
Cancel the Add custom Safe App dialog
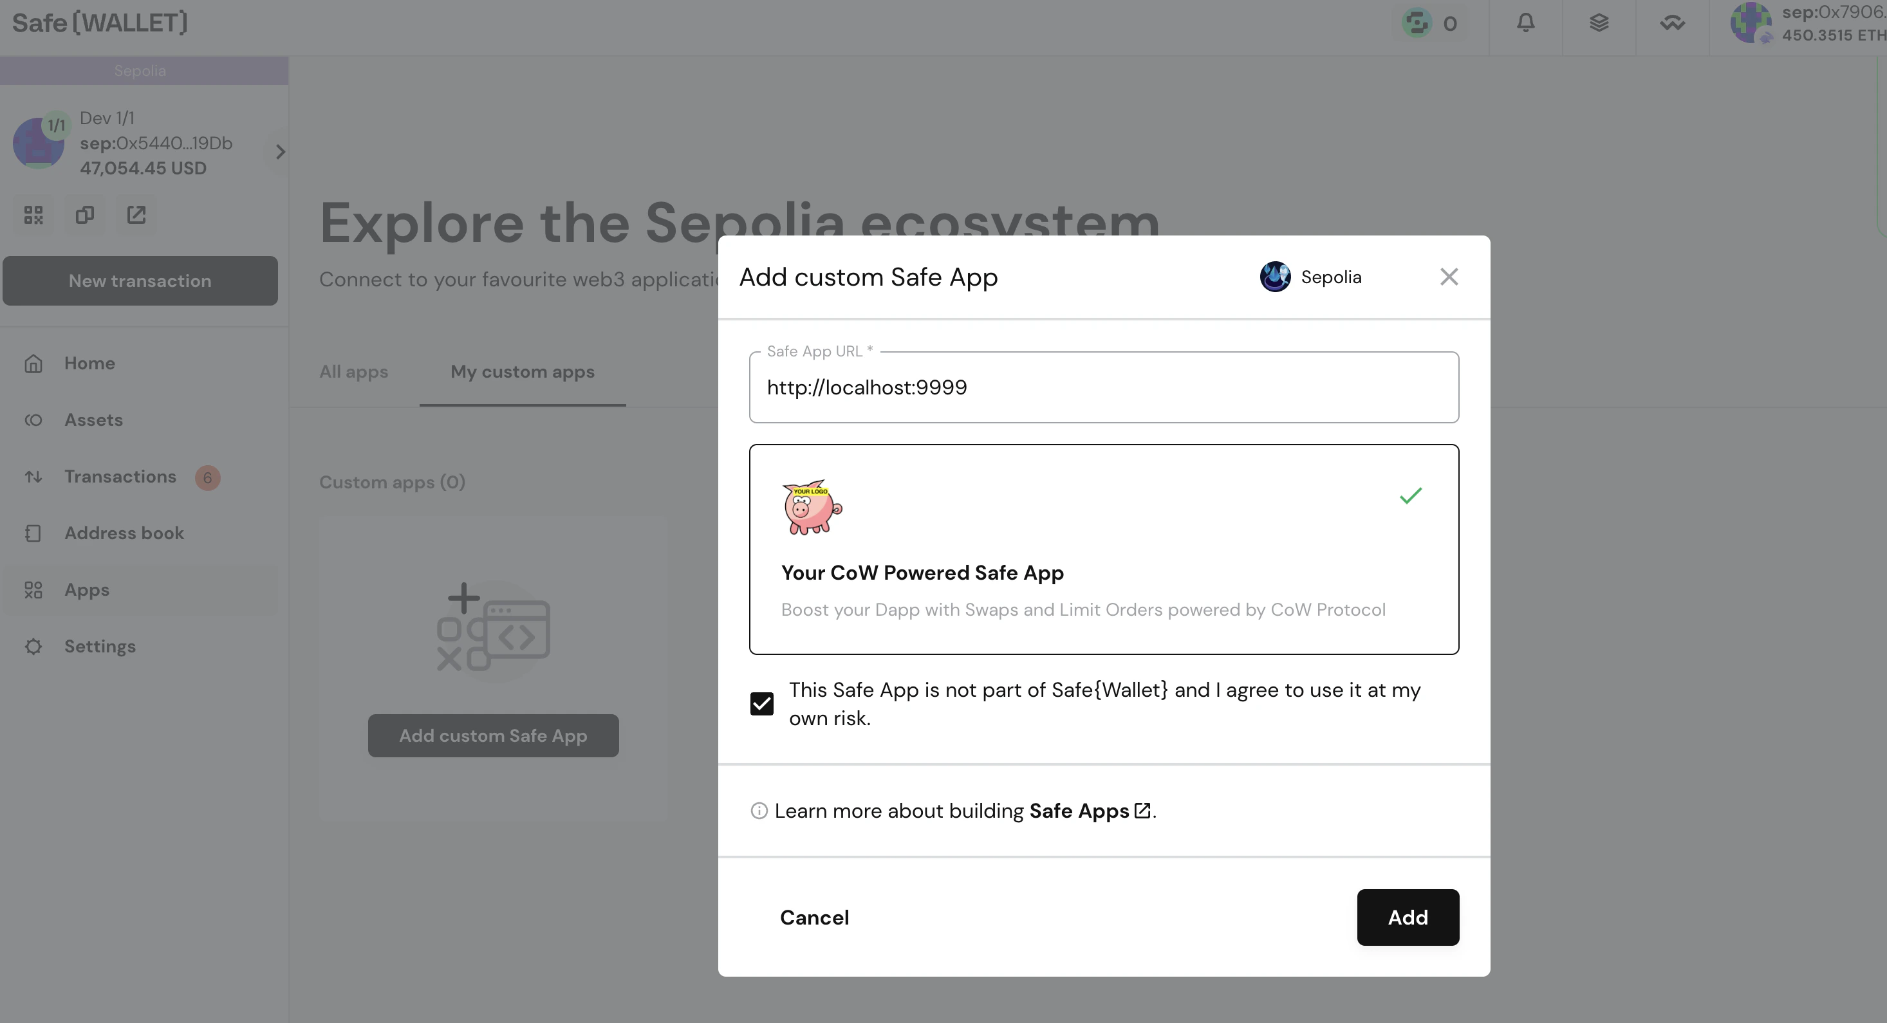(814, 917)
